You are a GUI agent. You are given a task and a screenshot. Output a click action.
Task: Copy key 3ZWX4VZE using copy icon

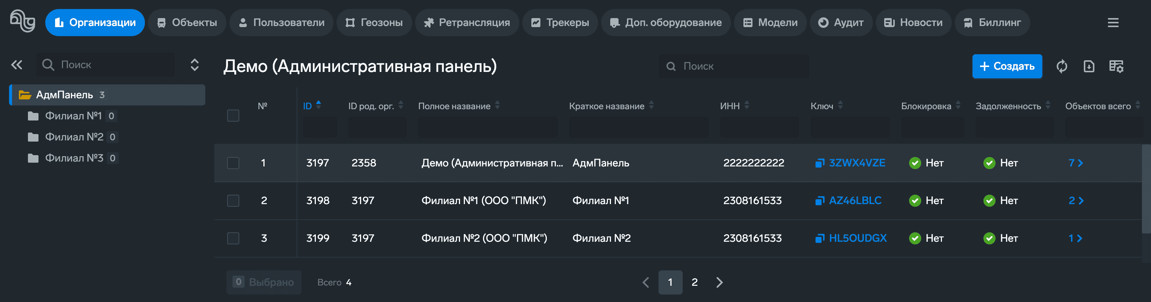819,163
